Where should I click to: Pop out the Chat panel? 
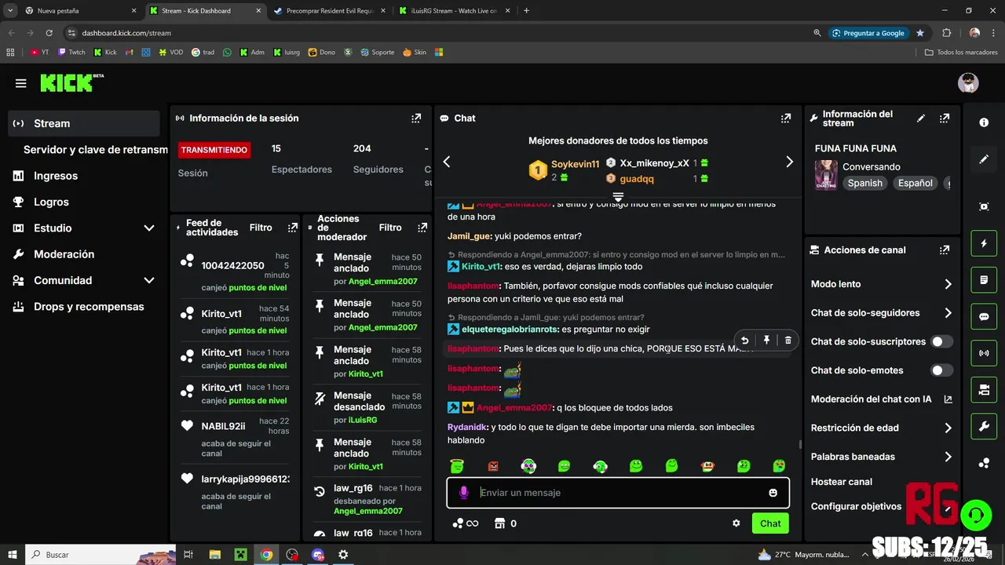pos(786,118)
